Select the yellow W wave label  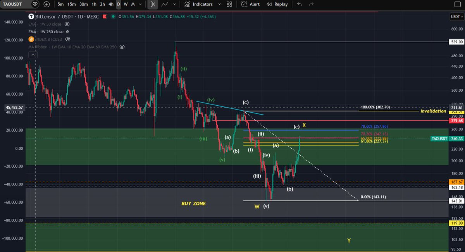(x=257, y=207)
